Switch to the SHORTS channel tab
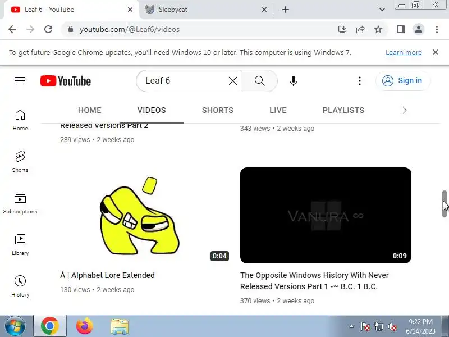 pos(218,110)
